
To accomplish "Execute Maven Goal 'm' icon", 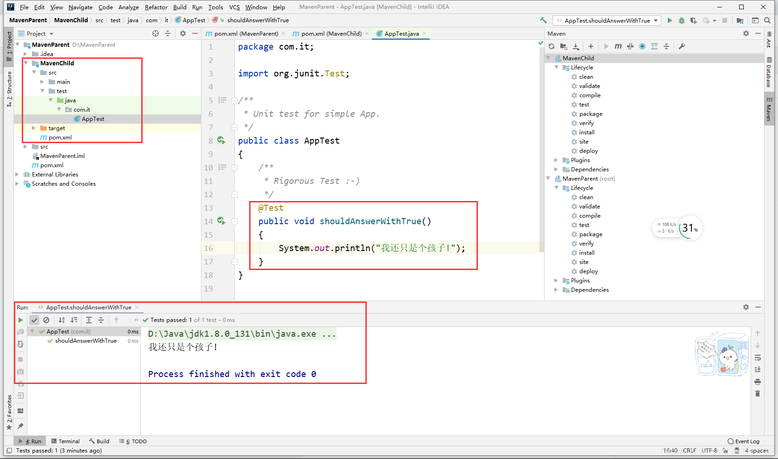I will tap(618, 46).
